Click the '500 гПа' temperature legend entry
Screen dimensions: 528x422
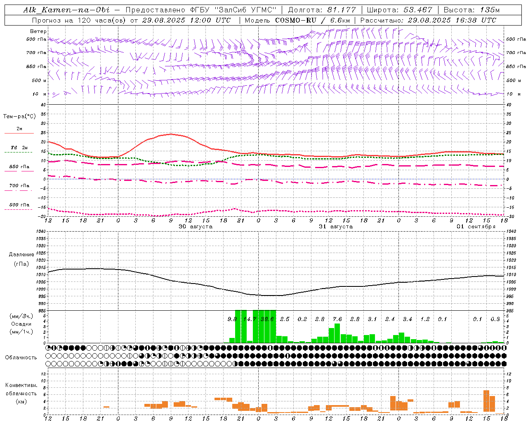click(x=19, y=205)
